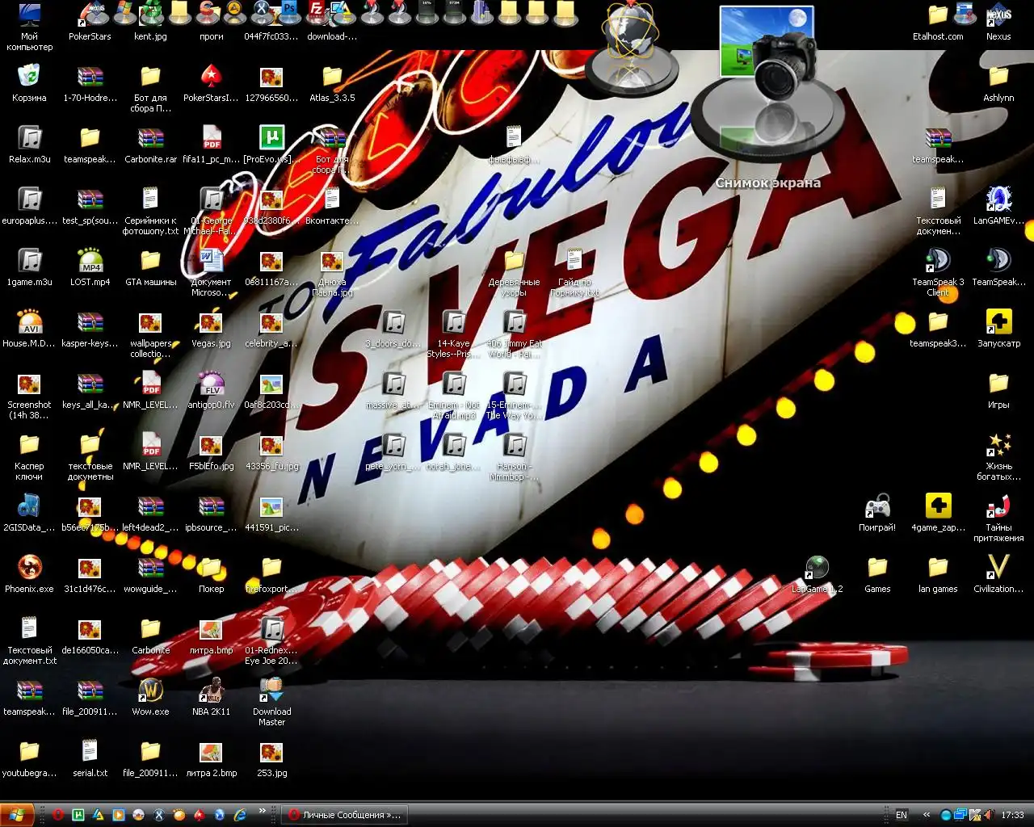
Task: Click the Photoshop icon in the top dock
Action: (x=288, y=10)
